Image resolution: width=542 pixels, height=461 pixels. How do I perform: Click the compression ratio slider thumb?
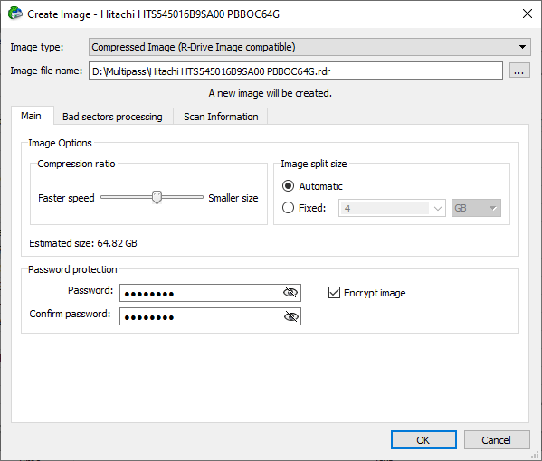(x=157, y=198)
